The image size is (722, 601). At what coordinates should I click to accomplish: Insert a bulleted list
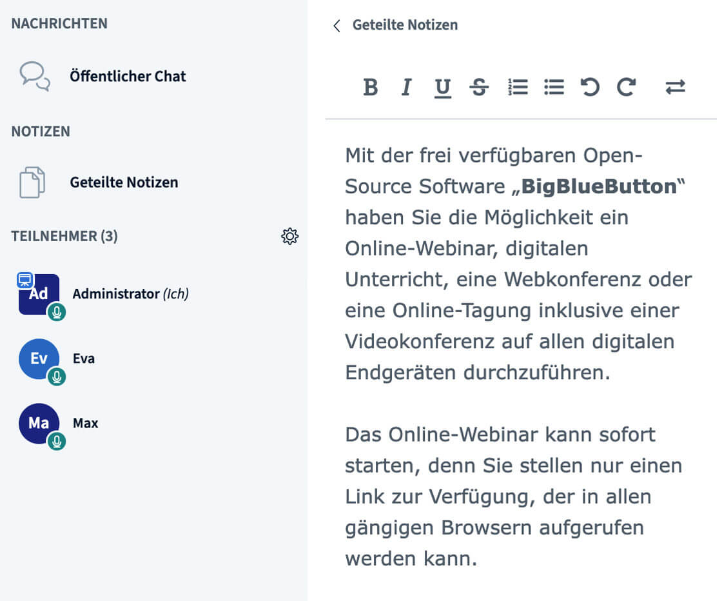pyautogui.click(x=554, y=87)
